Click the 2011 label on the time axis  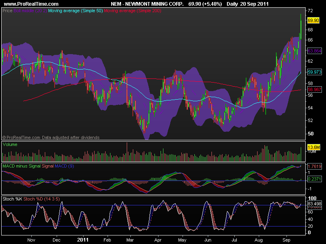click(x=84, y=240)
